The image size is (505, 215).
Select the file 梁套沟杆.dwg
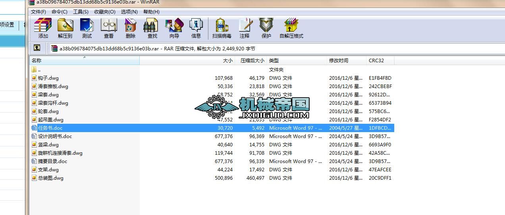pyautogui.click(x=53, y=103)
